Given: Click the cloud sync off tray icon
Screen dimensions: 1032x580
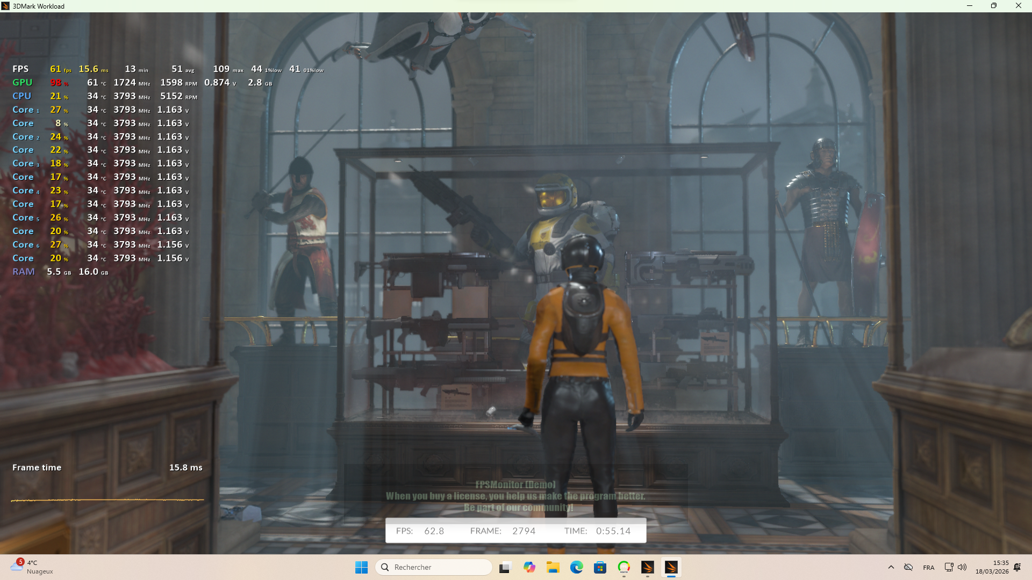Looking at the screenshot, I should point(908,567).
